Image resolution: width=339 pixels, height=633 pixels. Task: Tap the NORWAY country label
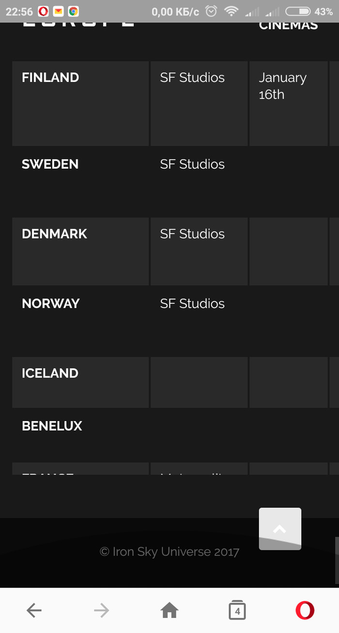point(50,304)
